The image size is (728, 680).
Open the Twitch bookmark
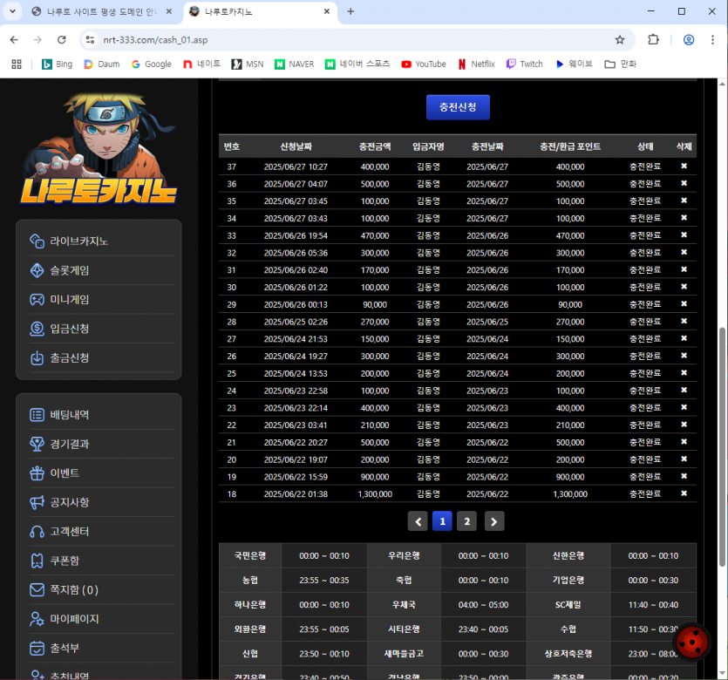(525, 64)
